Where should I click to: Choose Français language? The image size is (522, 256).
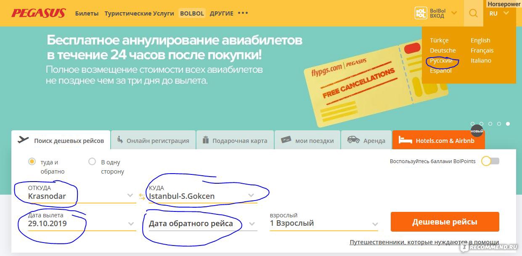[482, 50]
